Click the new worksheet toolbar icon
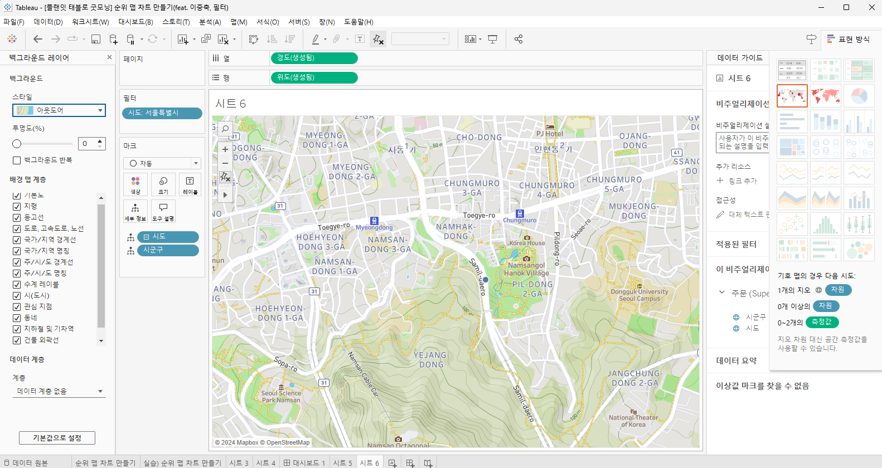The width and height of the screenshot is (882, 468). click(x=183, y=39)
